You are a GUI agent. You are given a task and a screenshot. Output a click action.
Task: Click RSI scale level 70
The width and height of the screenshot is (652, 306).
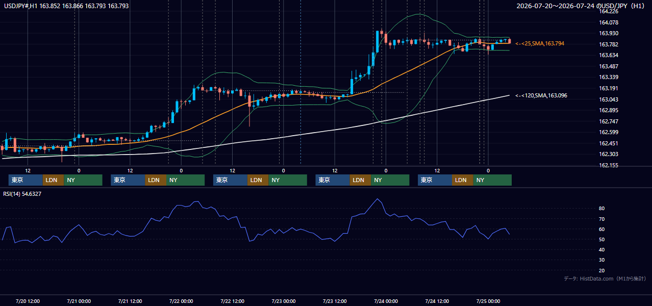point(602,219)
